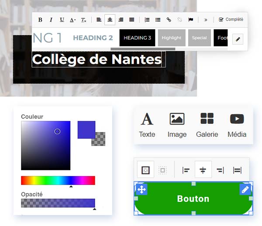The width and height of the screenshot is (262, 226).
Task: Clear text formatting with the Tx icon
Action: 83,20
